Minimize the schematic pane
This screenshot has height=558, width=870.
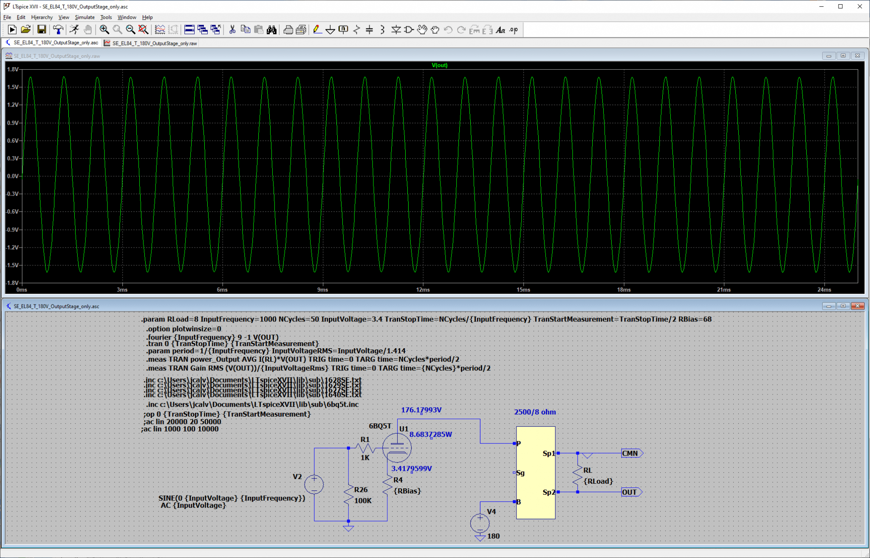pyautogui.click(x=828, y=306)
